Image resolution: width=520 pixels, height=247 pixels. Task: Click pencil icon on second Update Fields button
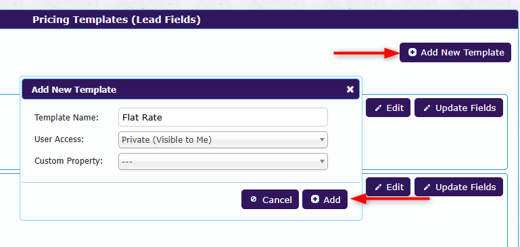[427, 187]
